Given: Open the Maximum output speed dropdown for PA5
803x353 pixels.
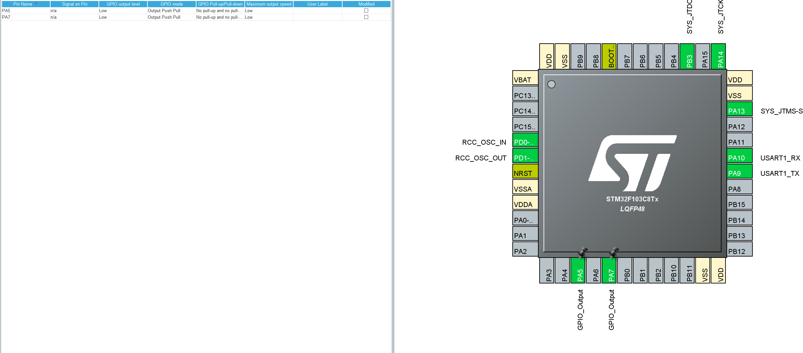Looking at the screenshot, I should [x=268, y=10].
